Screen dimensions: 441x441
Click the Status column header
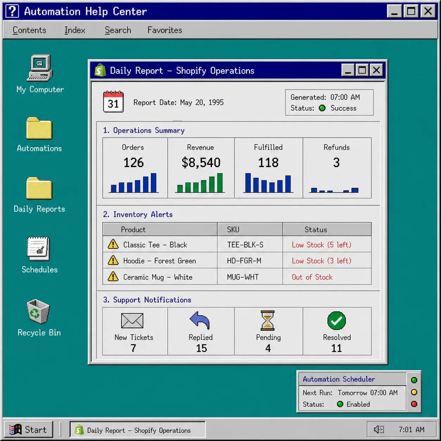pyautogui.click(x=327, y=229)
